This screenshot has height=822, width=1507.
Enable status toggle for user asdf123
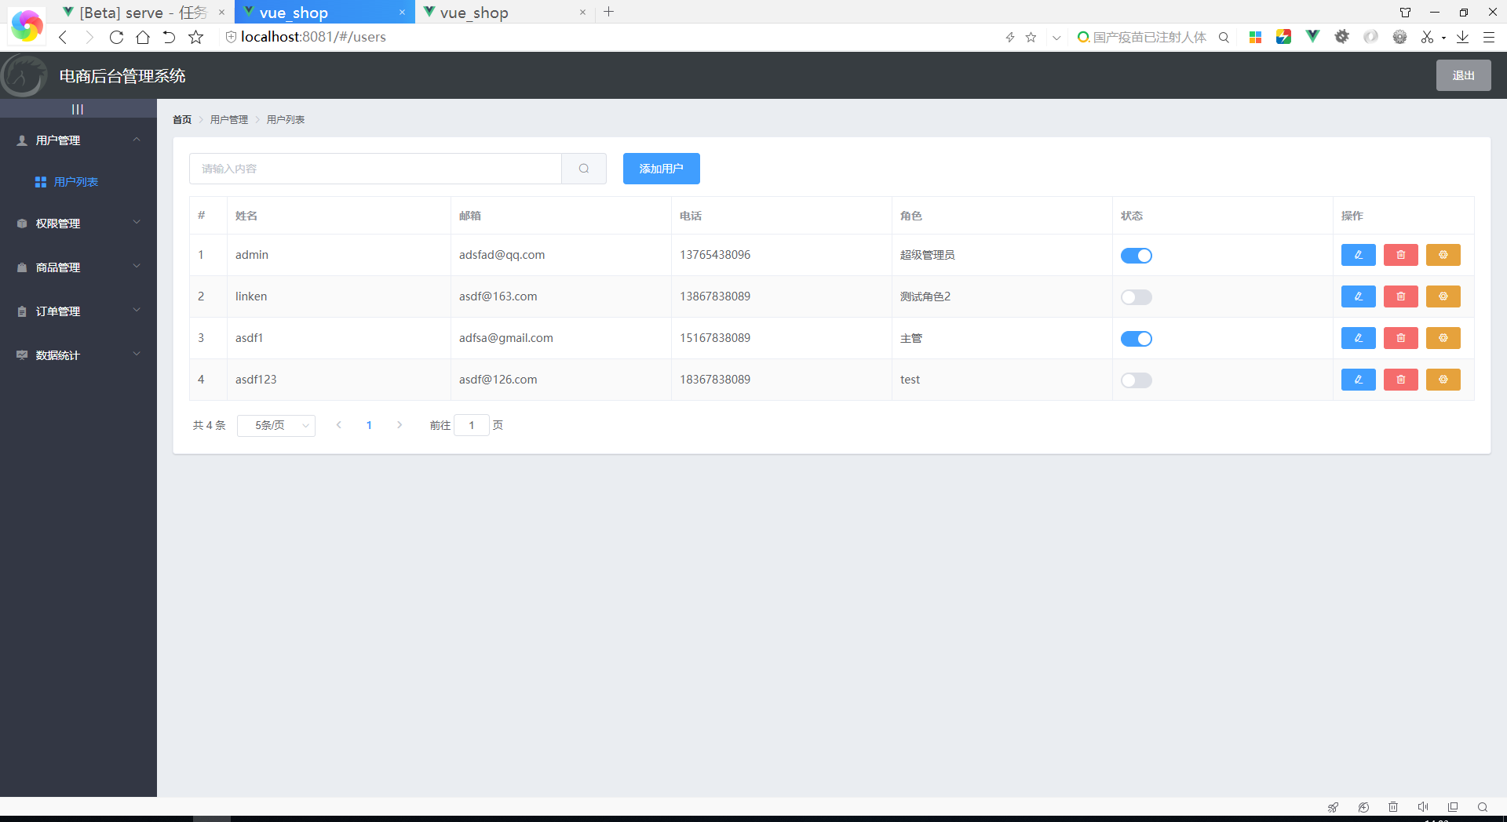[1137, 380]
